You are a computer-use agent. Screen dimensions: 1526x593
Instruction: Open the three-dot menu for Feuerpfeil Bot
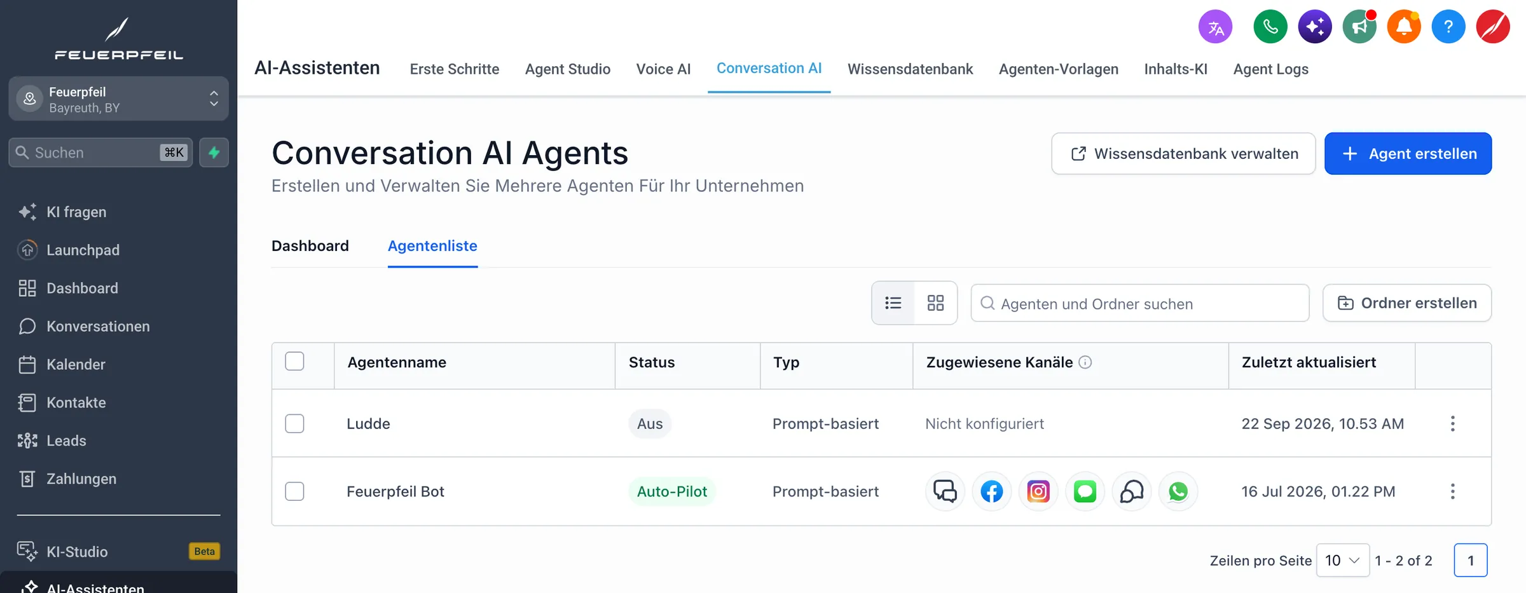pos(1452,491)
